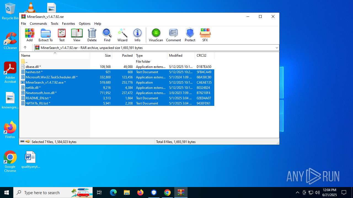Image resolution: width=353 pixels, height=198 pixels.
Task: Switch to WinRAR taskbar button
Action: point(181,193)
